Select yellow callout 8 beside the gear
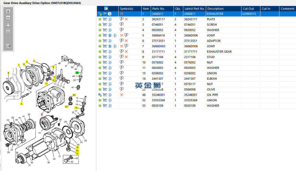 pyautogui.click(x=8, y=73)
